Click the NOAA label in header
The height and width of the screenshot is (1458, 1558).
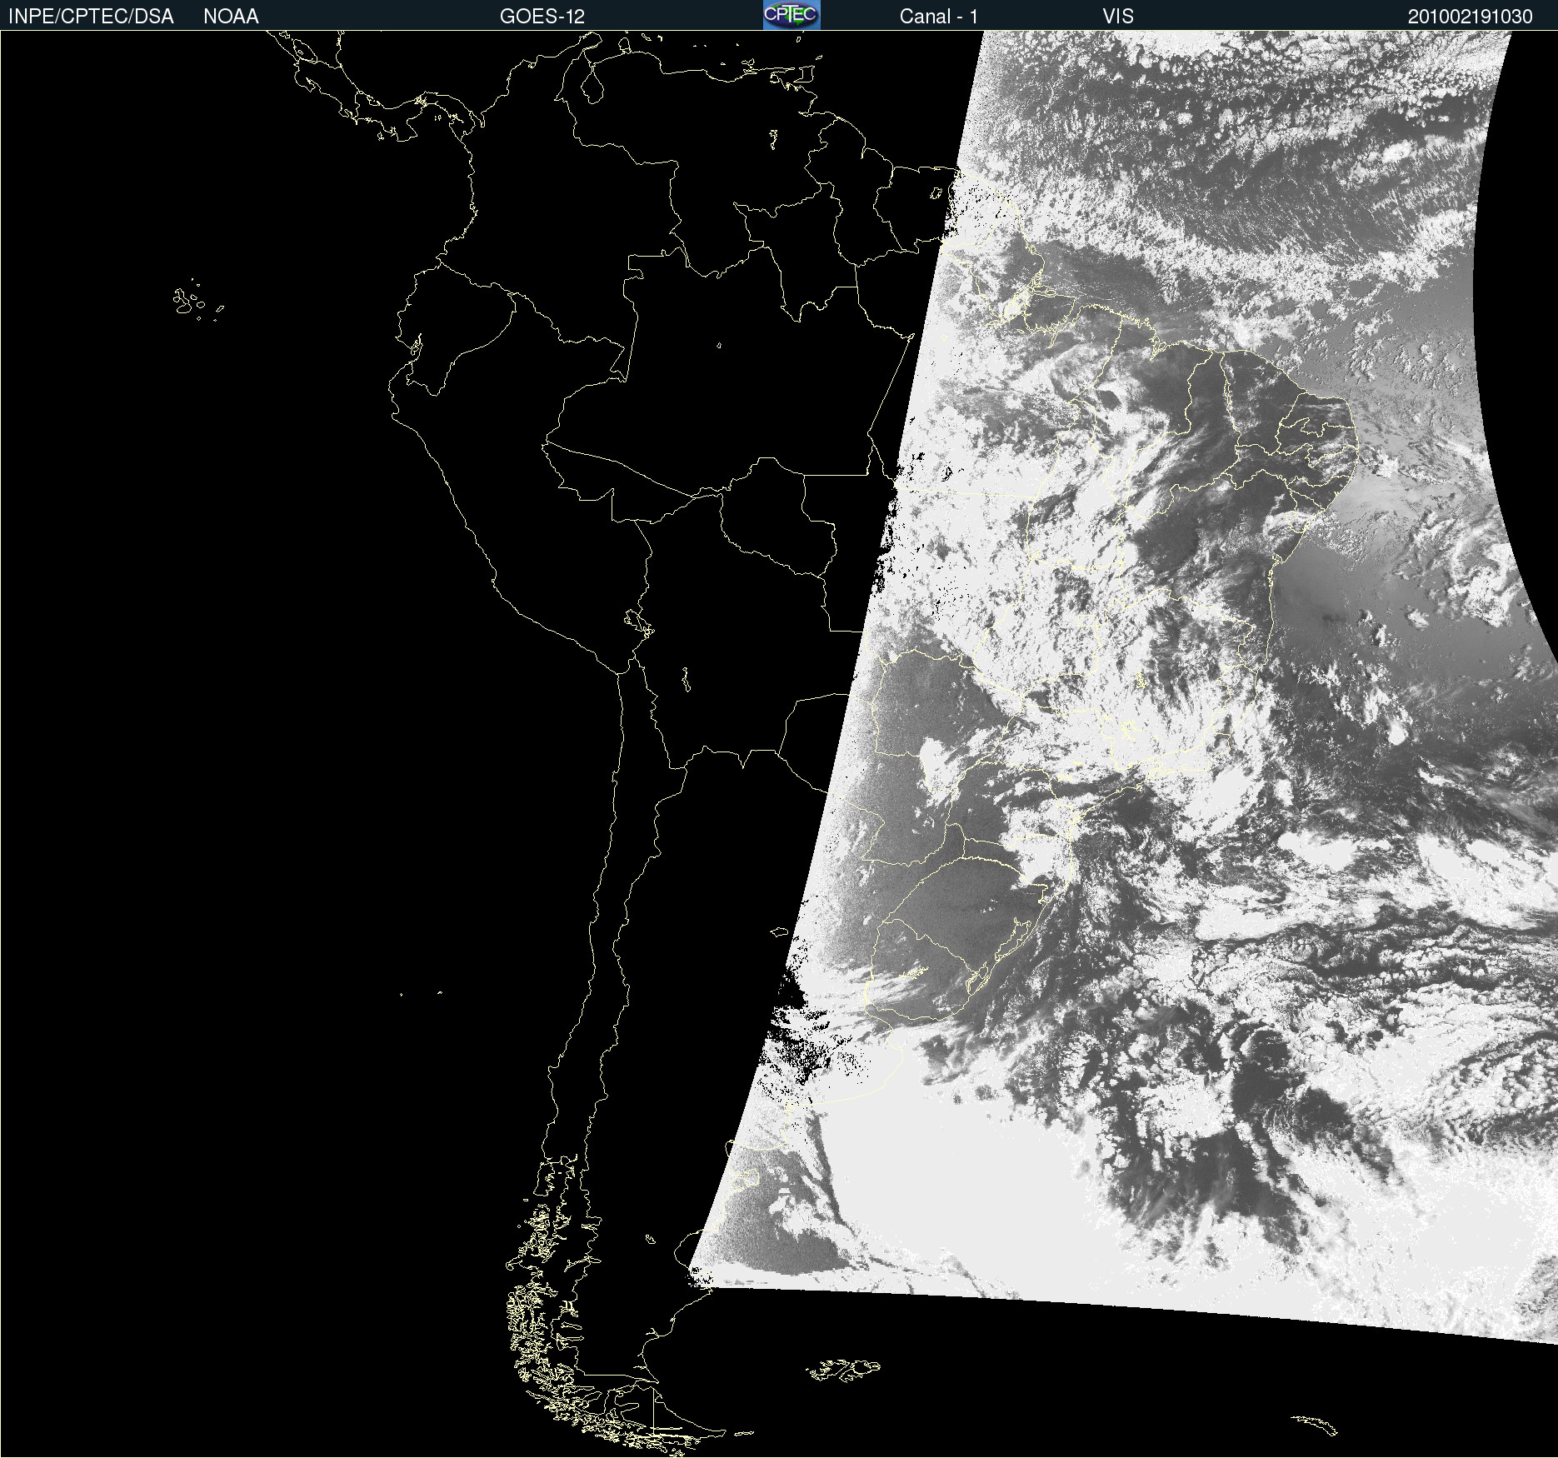231,17
